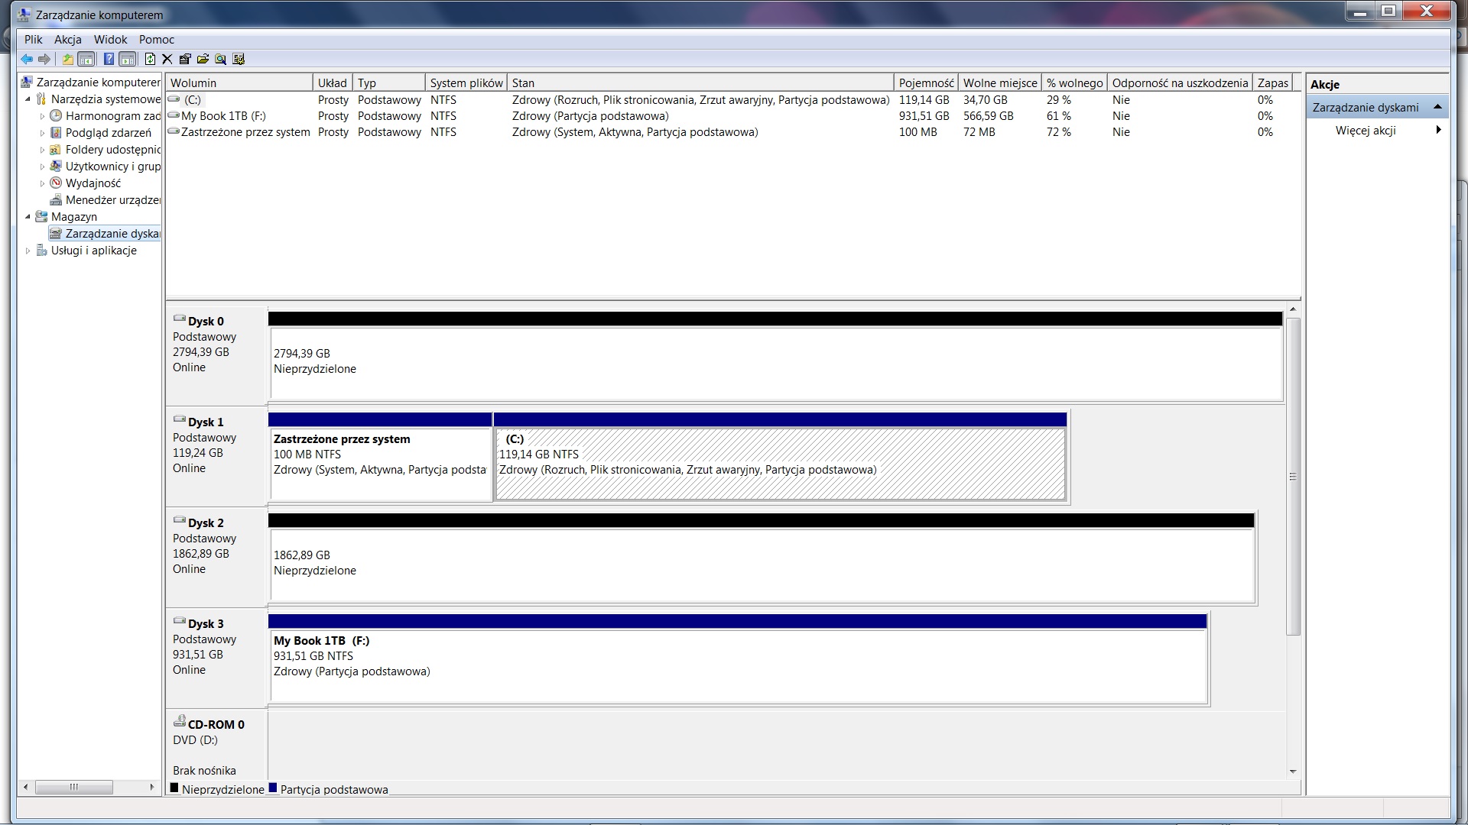The width and height of the screenshot is (1468, 825).
Task: Select root node Zarządzanie komputerem in tree
Action: point(98,82)
